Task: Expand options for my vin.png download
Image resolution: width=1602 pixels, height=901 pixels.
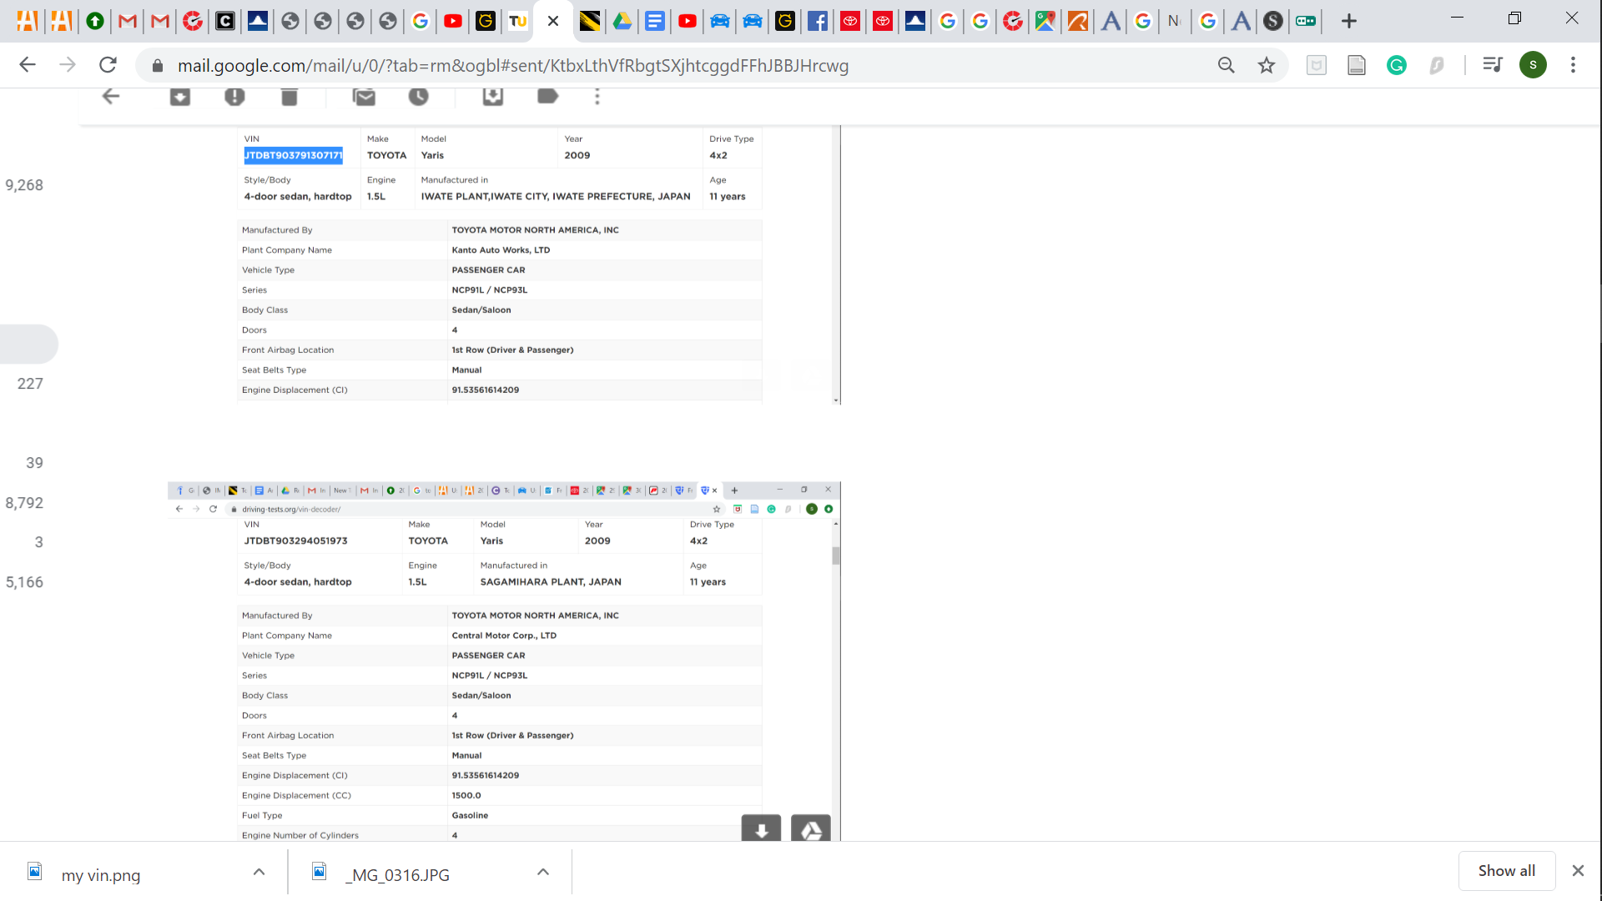Action: tap(259, 872)
